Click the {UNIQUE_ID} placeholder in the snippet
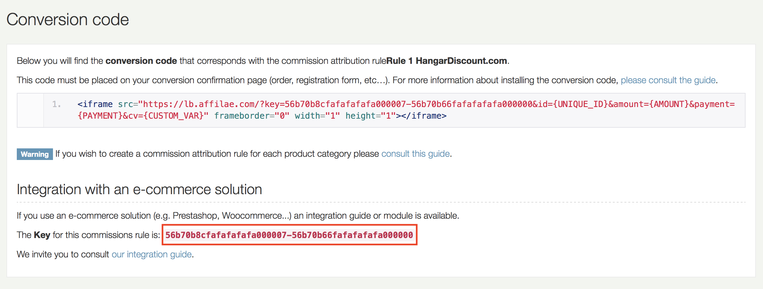This screenshot has width=763, height=289. click(x=580, y=104)
